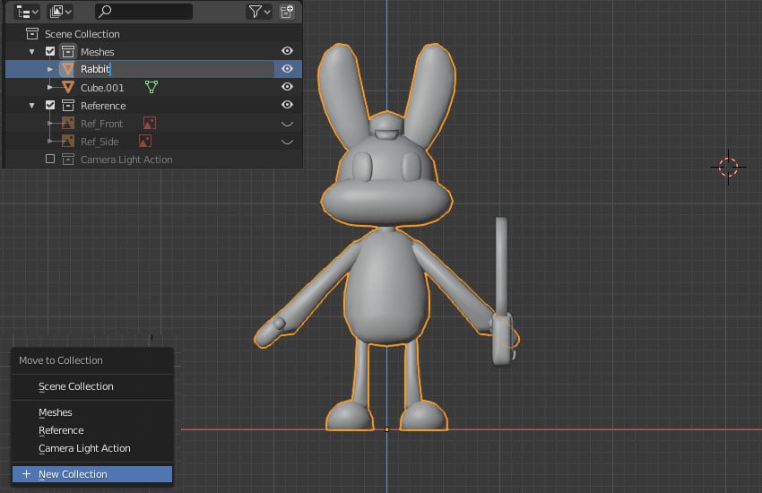The height and width of the screenshot is (493, 762).
Task: Click the Cube.001 object icon
Action: (68, 87)
